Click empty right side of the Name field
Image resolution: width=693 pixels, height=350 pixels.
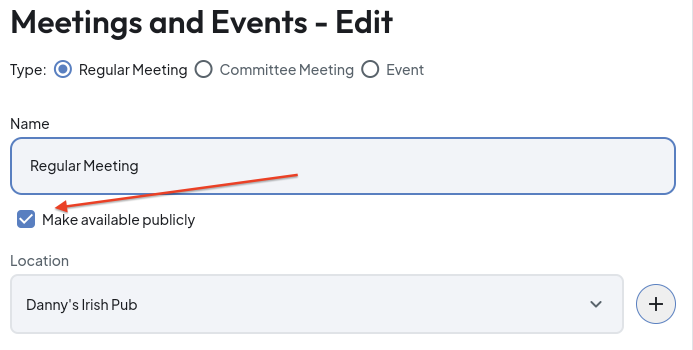pos(550,165)
